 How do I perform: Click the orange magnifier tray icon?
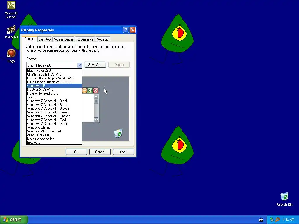click(277, 220)
